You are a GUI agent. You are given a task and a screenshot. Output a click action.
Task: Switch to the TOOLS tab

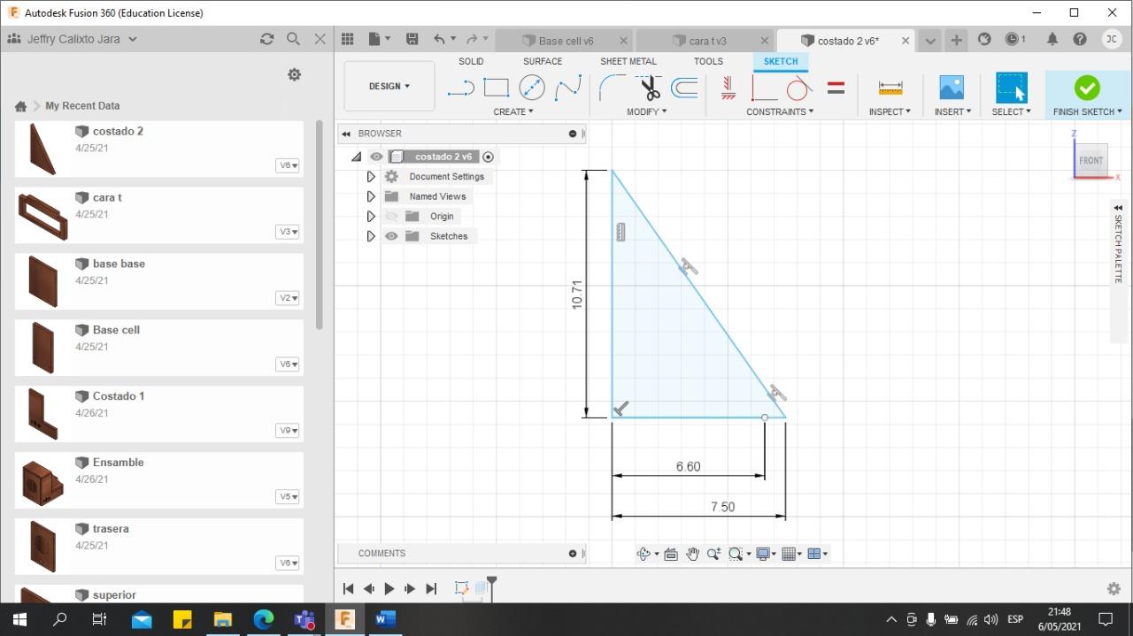708,61
